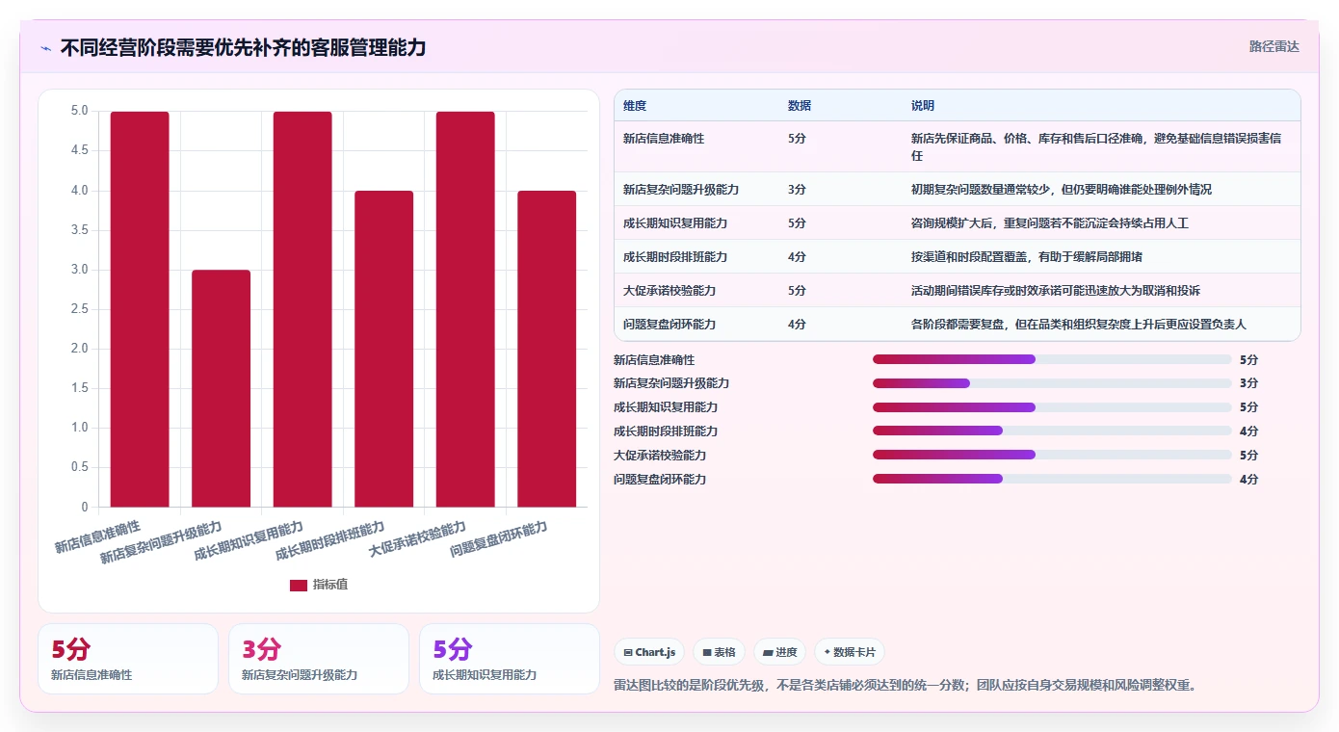Click the 数据 column header
Viewport: 1339px width, 732px height.
click(x=800, y=106)
